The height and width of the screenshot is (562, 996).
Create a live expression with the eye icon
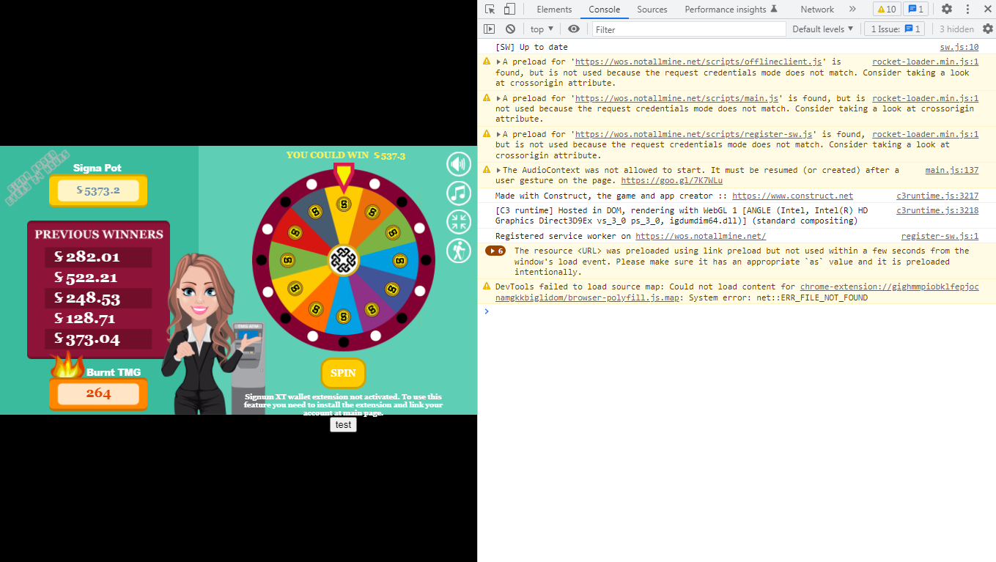574,29
